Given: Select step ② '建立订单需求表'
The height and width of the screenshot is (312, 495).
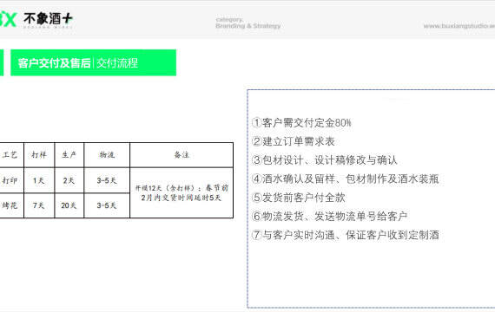Looking at the screenshot, I should tap(294, 141).
